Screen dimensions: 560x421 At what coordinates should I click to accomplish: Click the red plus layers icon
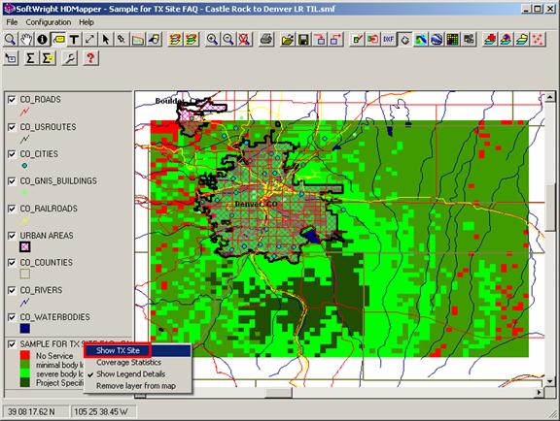[x=490, y=39]
